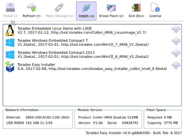Image resolution: width=185 pixels, height=138 pixels.
Task: Click USB RNDIS address 192.168.11.1/24
Action: point(39,123)
